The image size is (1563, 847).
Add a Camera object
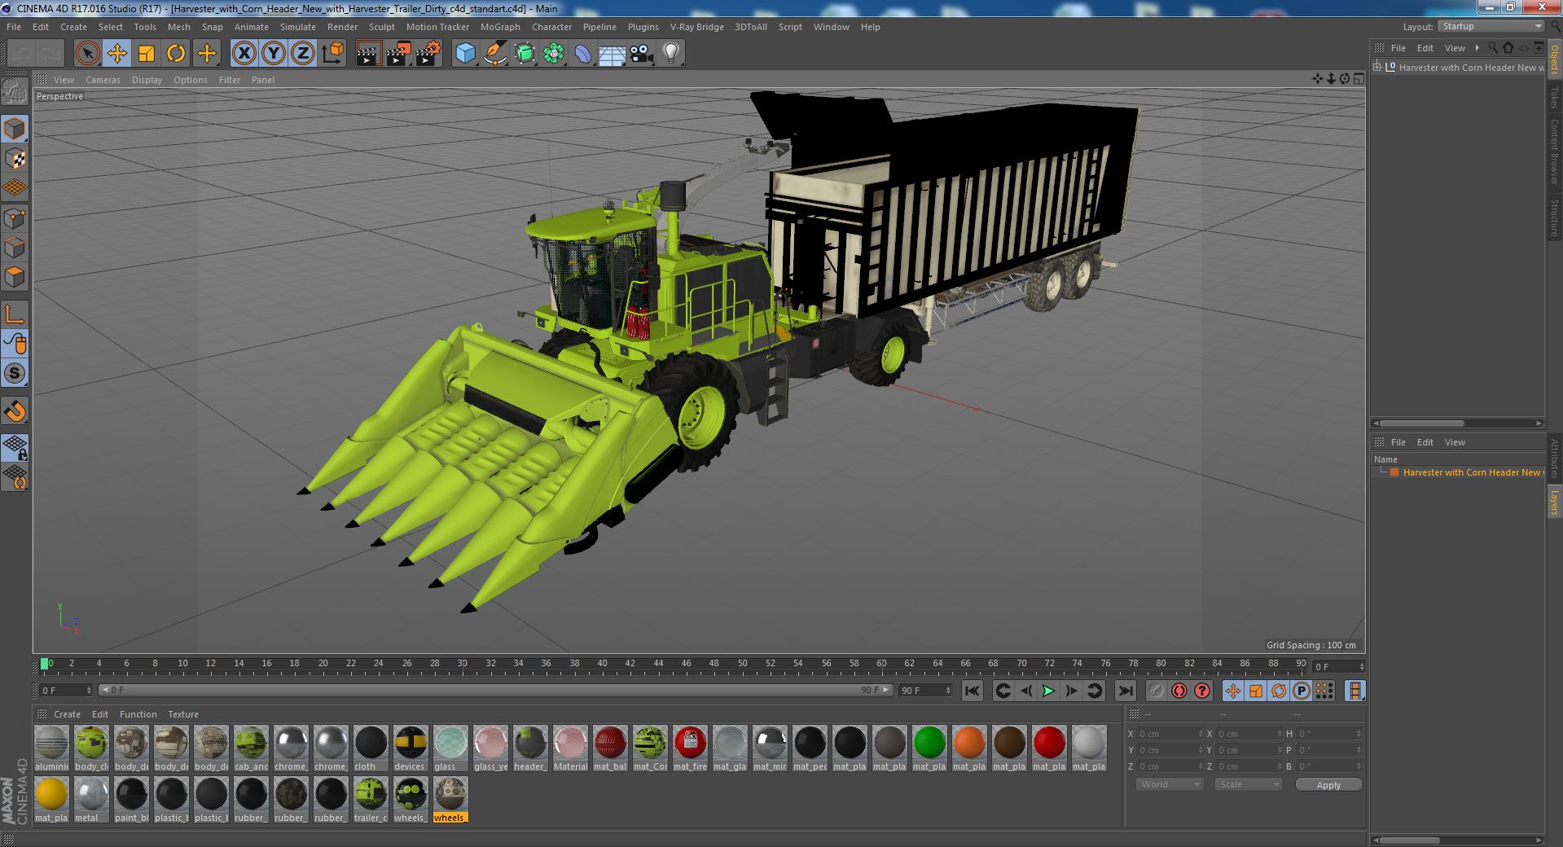pos(642,54)
